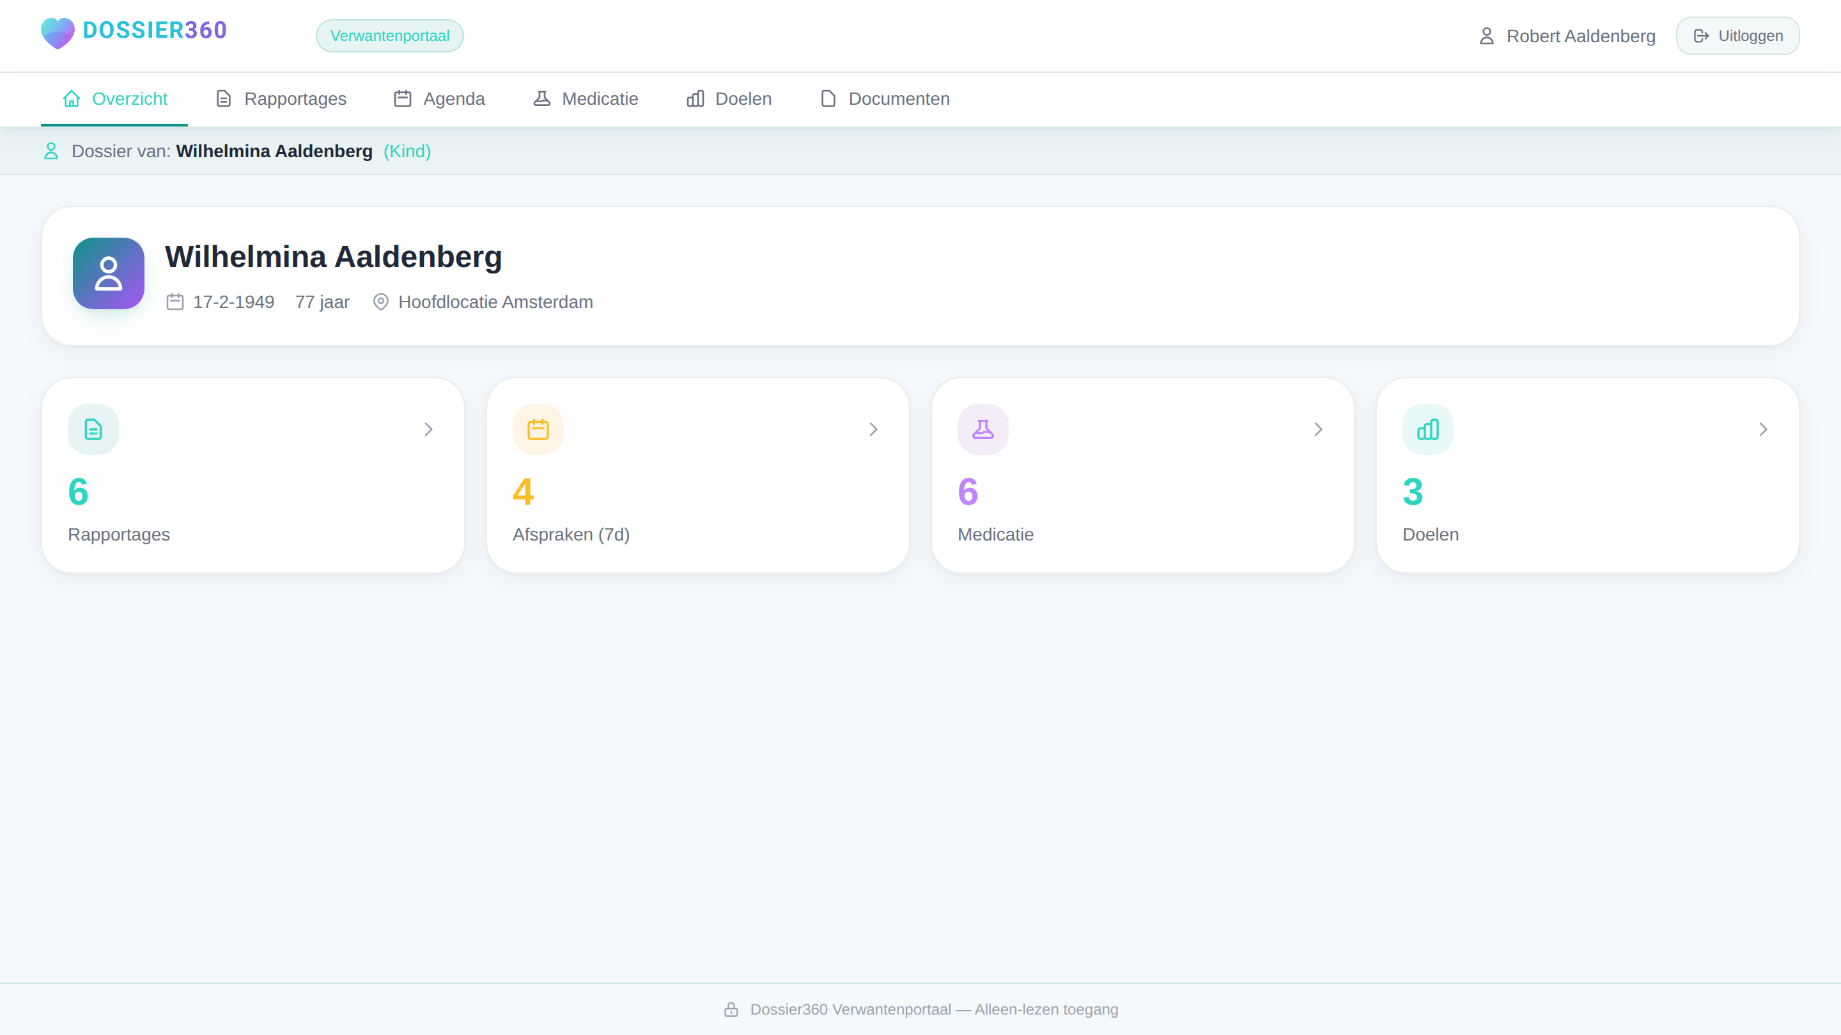Click the Medicatie flask card icon
The height and width of the screenshot is (1035, 1841).
(x=983, y=429)
